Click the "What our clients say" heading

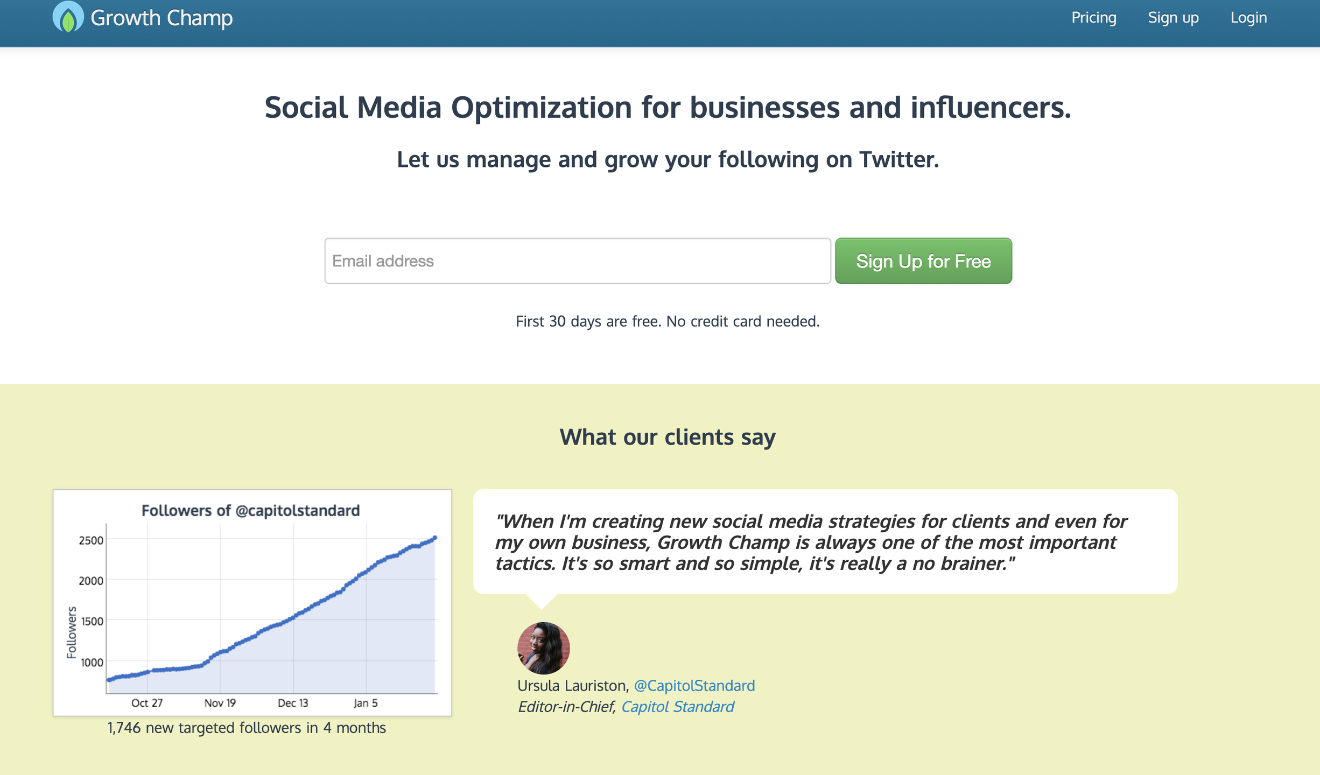668,436
